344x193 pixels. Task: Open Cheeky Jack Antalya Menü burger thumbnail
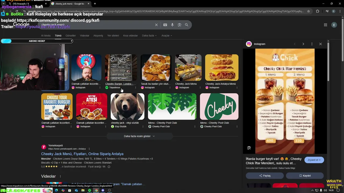[x=222, y=68]
